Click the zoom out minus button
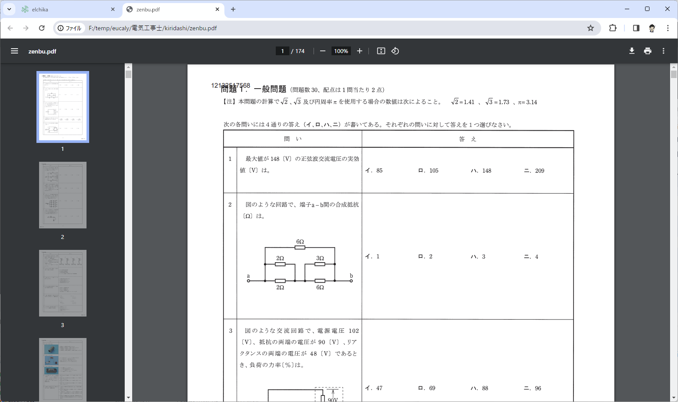 323,51
